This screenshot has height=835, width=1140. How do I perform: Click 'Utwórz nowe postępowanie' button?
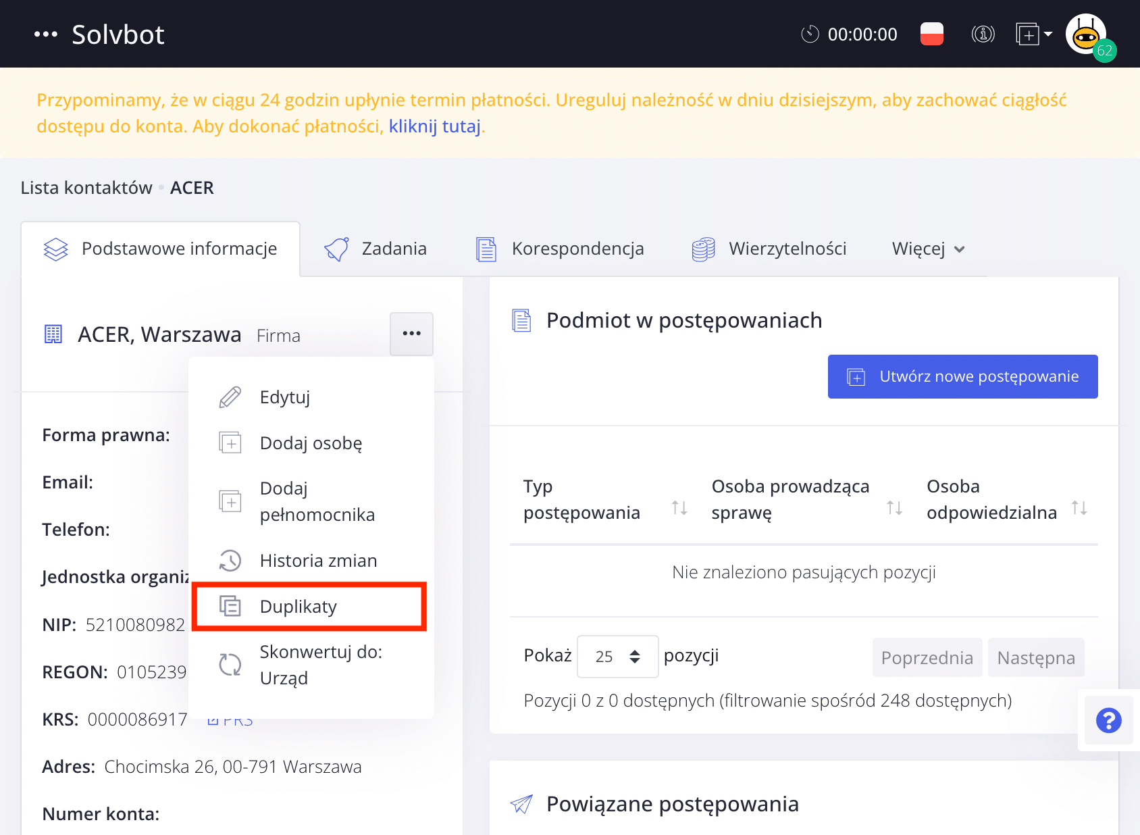click(962, 376)
